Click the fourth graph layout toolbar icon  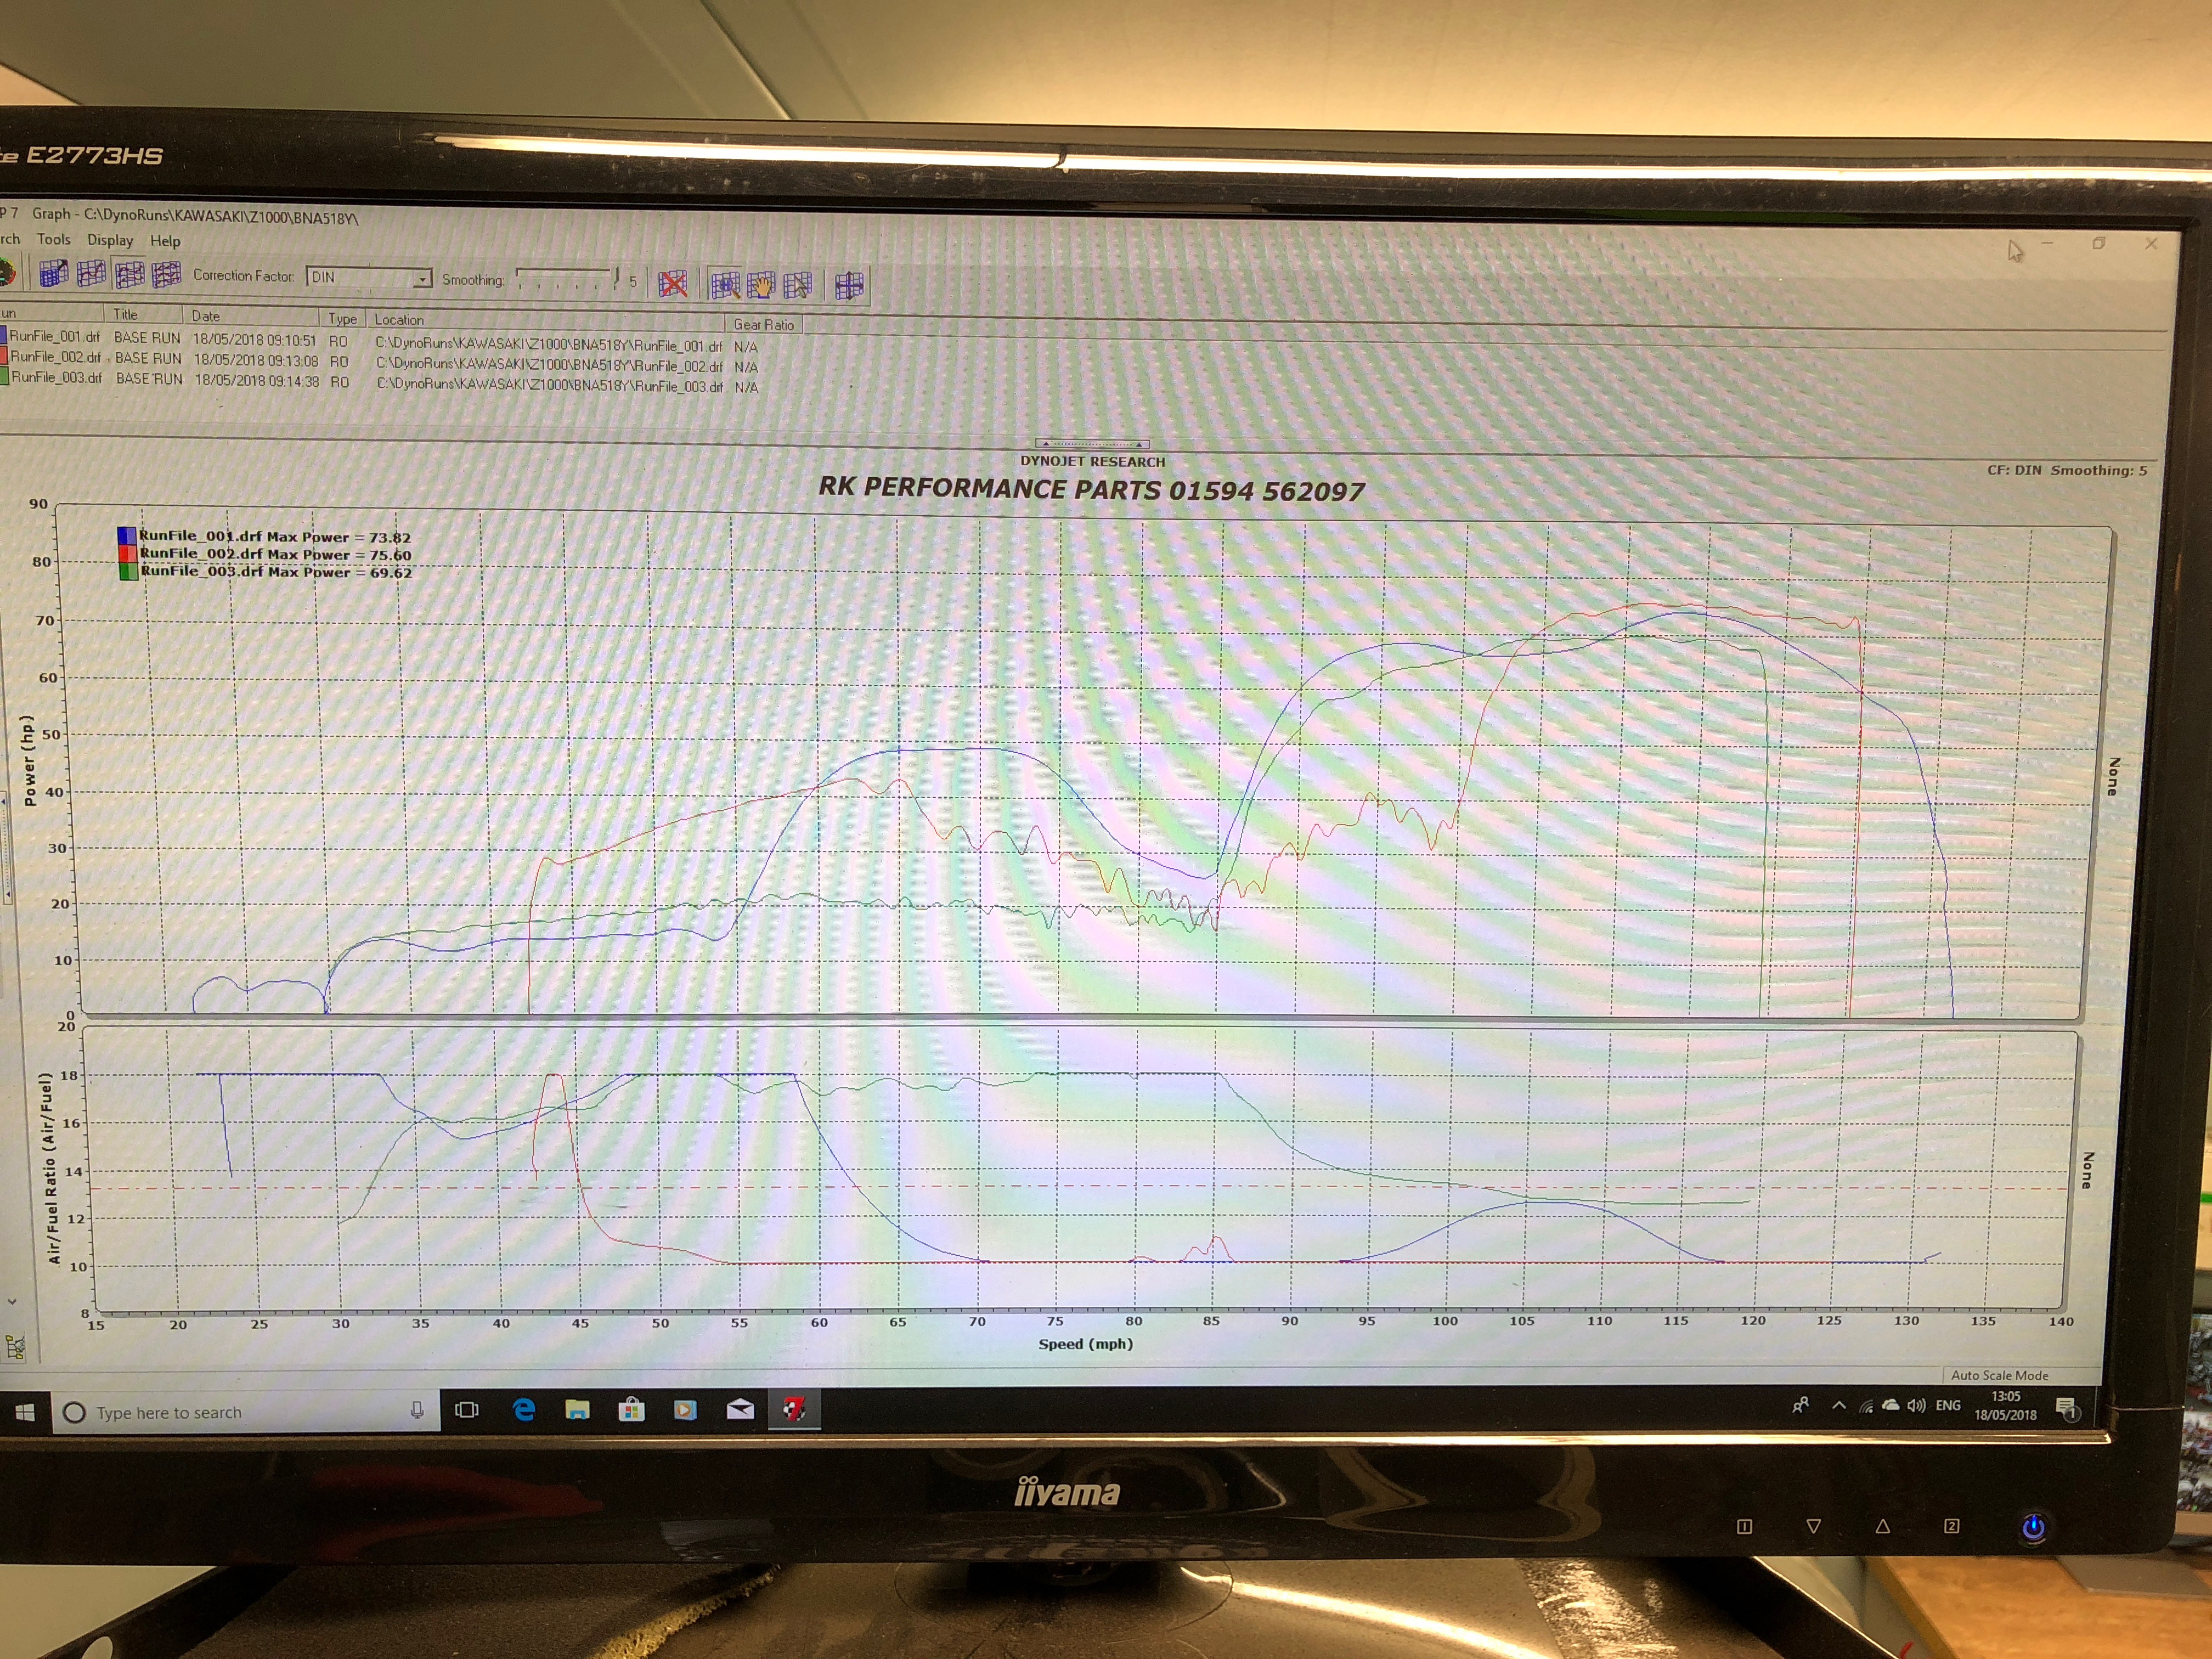click(x=166, y=274)
